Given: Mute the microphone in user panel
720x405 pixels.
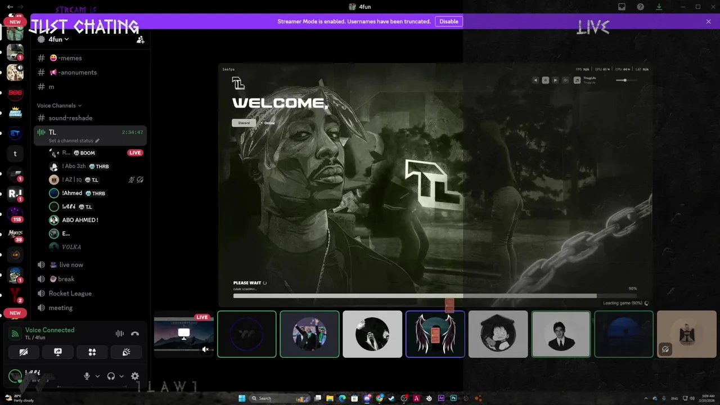Looking at the screenshot, I should [87, 376].
